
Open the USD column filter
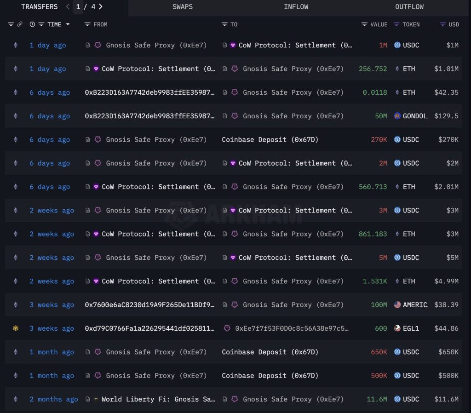click(x=442, y=24)
